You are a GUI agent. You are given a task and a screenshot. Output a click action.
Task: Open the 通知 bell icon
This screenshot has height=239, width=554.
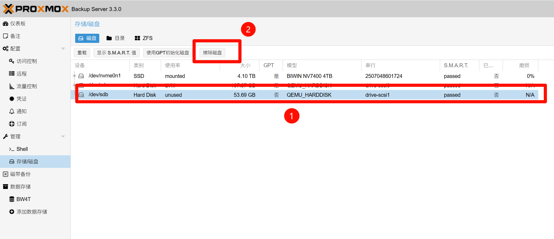click(12, 111)
